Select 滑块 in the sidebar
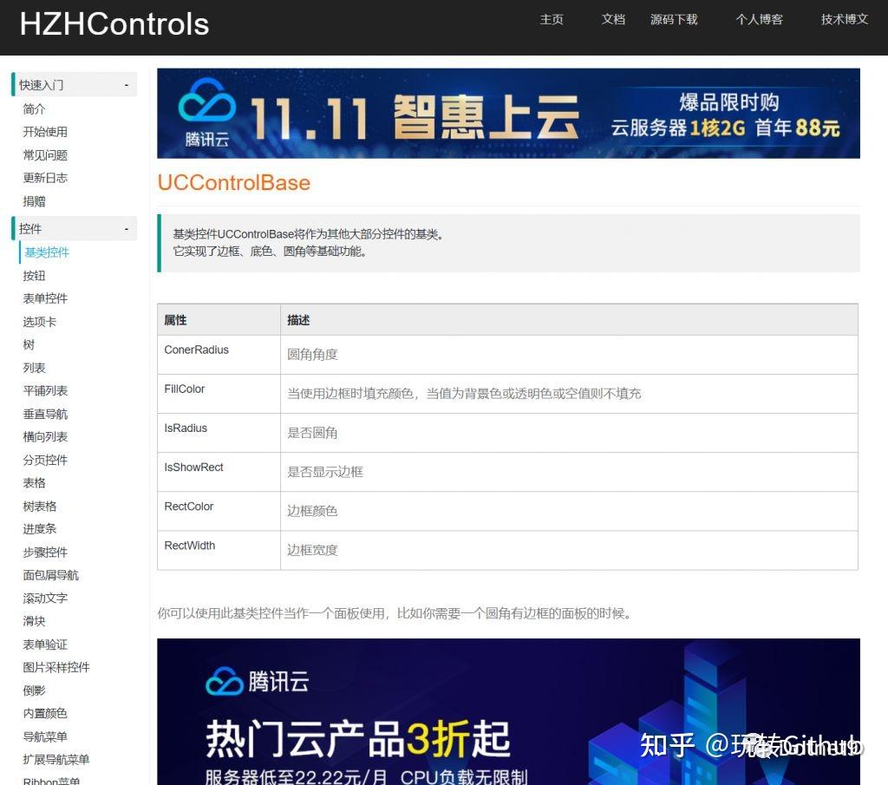 click(x=34, y=621)
